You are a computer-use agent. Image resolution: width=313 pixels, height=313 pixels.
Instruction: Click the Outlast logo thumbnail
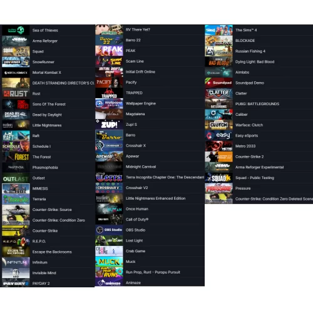16,178
